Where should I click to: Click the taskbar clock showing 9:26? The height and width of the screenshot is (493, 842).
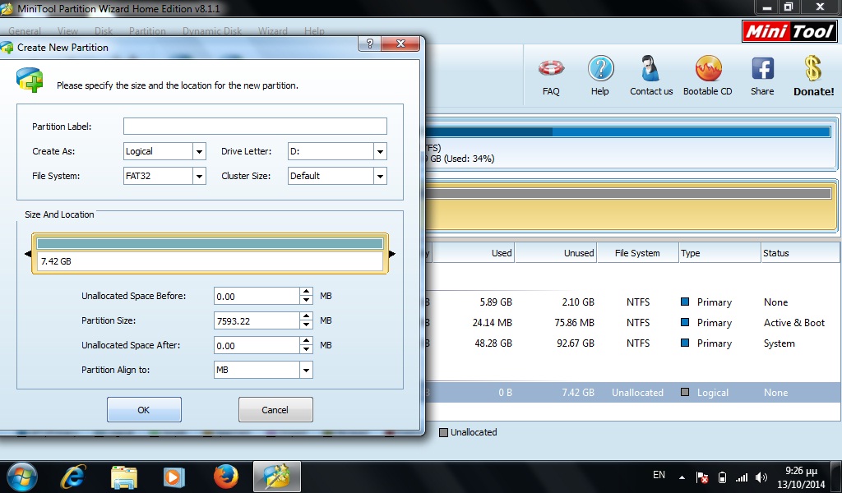(801, 477)
